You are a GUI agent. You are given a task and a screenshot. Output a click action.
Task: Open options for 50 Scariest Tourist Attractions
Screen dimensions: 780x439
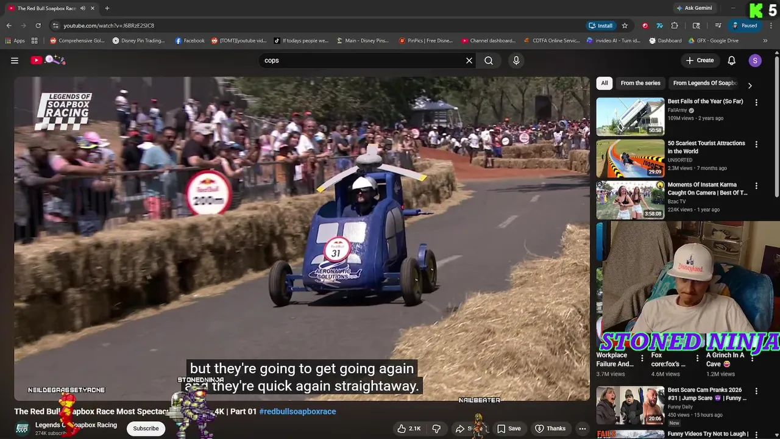coord(756,145)
